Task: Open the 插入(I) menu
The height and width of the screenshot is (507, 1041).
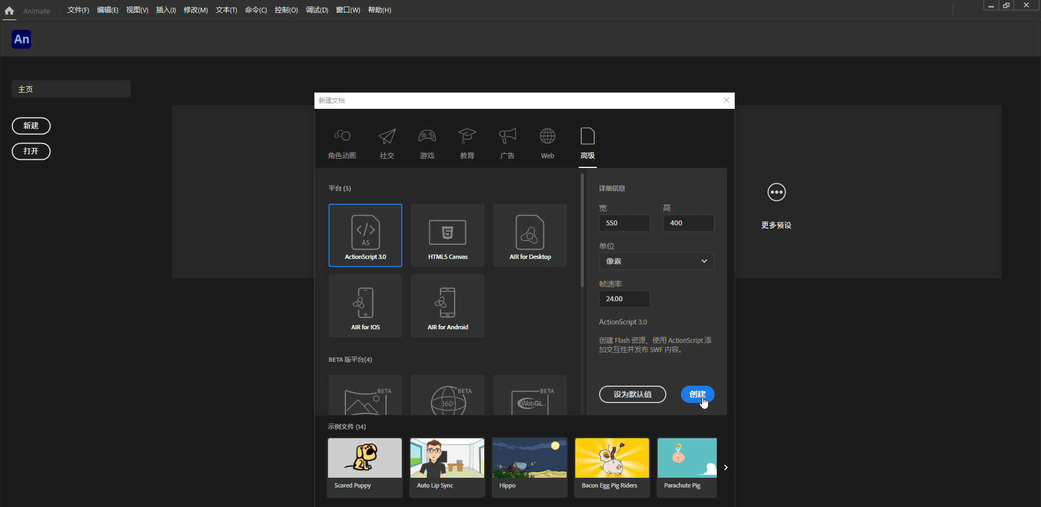Action: click(x=166, y=10)
